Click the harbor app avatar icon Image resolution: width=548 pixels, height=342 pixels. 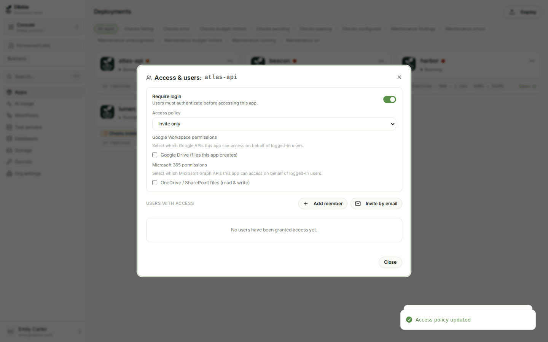point(409,64)
